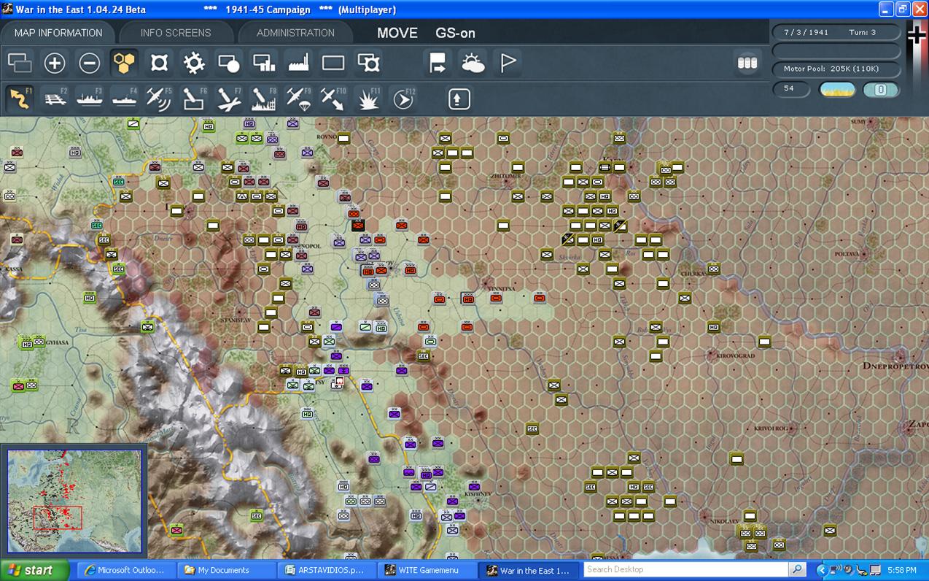The height and width of the screenshot is (581, 929).
Task: Click the factory icon in toolbar
Action: click(299, 64)
